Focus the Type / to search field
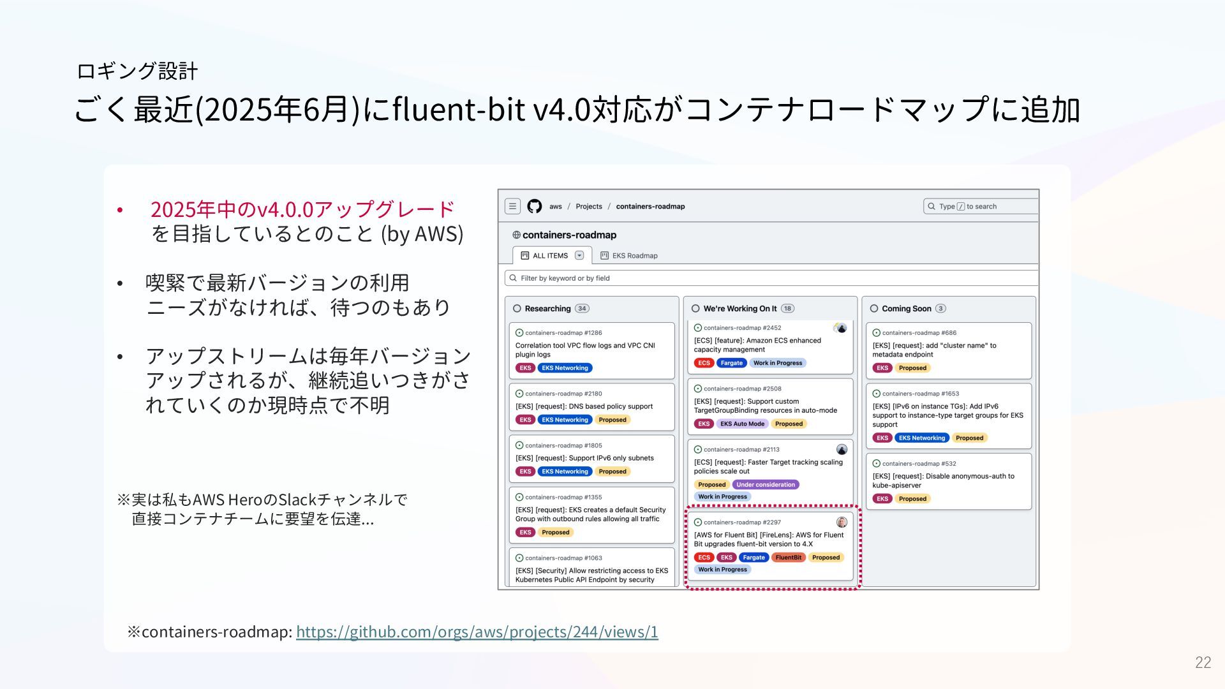The height and width of the screenshot is (689, 1225). coord(981,206)
